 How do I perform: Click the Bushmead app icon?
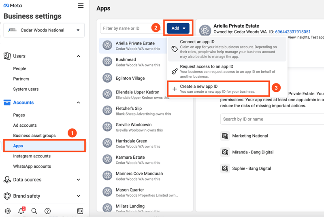(x=107, y=62)
